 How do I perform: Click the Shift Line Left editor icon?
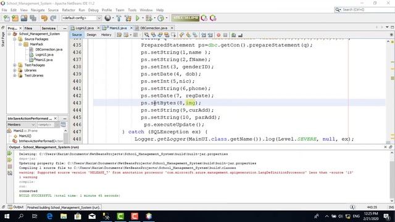[204, 35]
